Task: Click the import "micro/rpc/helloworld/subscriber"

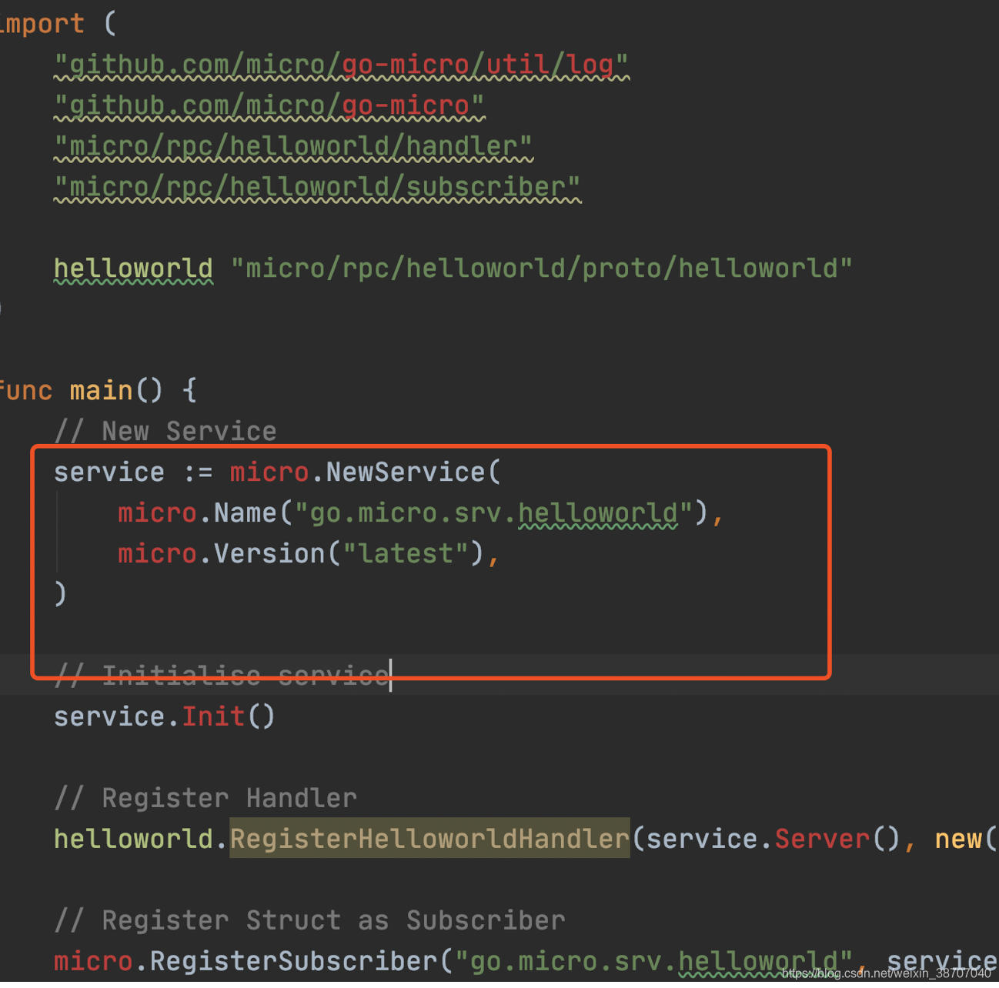Action: 317,188
